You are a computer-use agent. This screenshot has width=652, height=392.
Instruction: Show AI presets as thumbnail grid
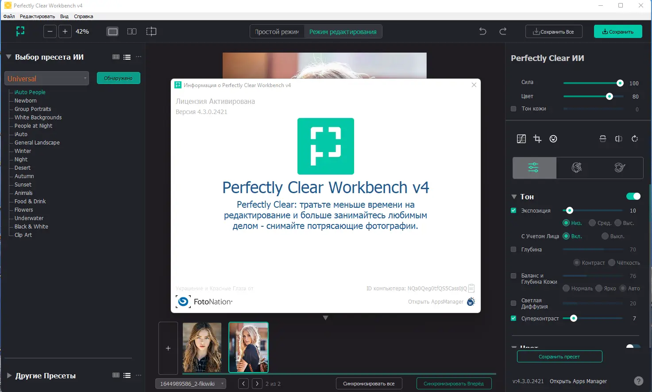point(116,57)
